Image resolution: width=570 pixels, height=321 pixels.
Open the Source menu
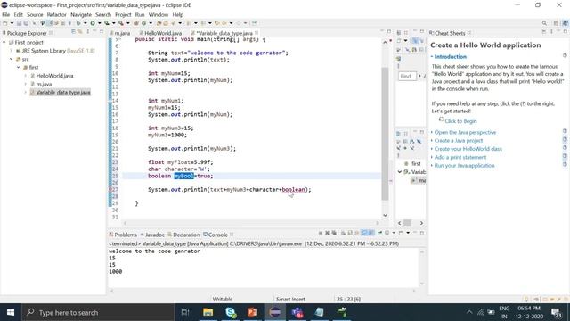click(35, 14)
